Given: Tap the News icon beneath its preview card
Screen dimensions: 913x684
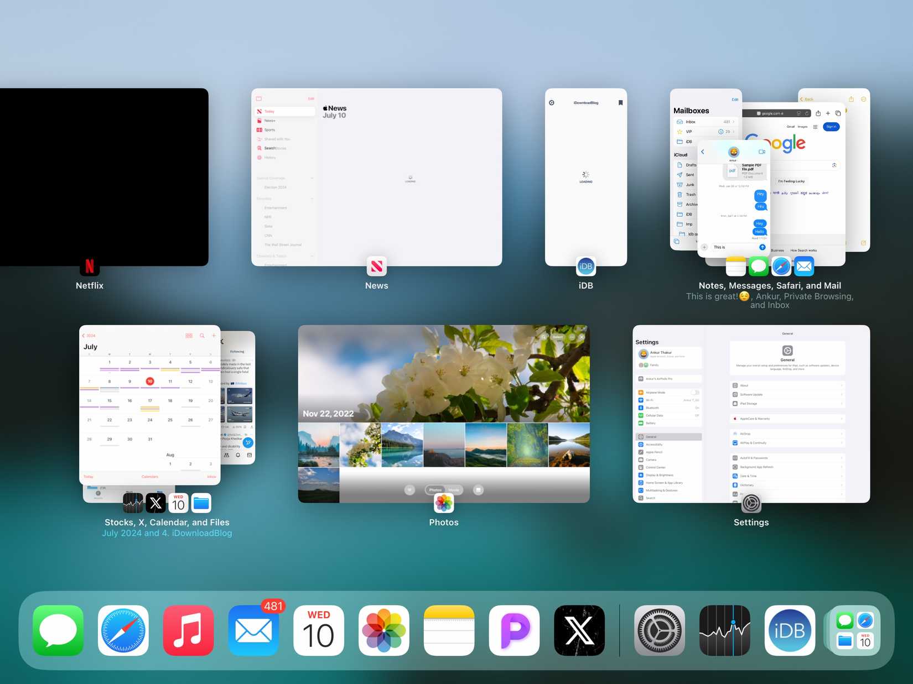Looking at the screenshot, I should click(377, 266).
